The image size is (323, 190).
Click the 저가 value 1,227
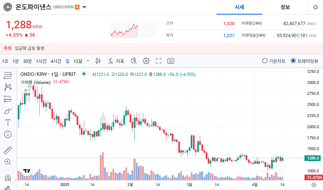[229, 36]
